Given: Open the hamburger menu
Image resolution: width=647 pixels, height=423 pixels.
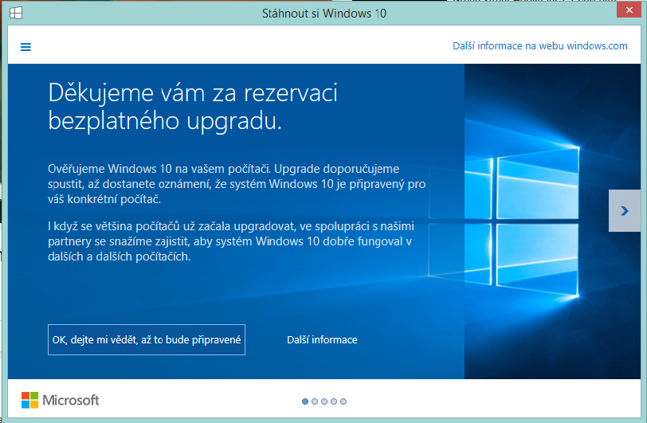Looking at the screenshot, I should pyautogui.click(x=25, y=47).
